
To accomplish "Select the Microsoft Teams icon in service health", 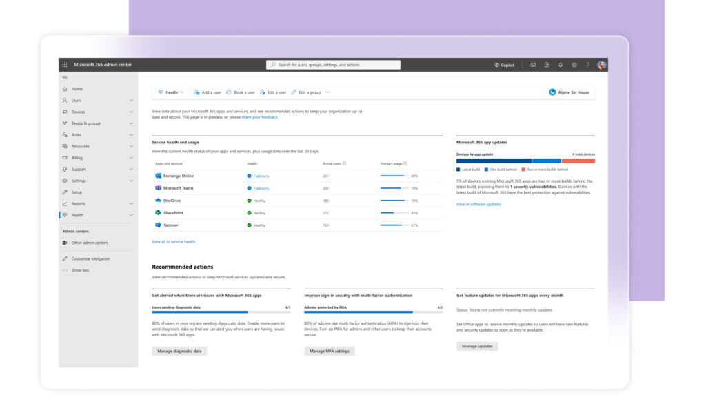I will pos(157,188).
